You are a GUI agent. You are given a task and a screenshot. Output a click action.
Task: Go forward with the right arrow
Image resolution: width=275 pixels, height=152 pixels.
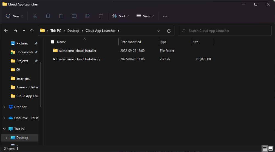click(x=16, y=31)
